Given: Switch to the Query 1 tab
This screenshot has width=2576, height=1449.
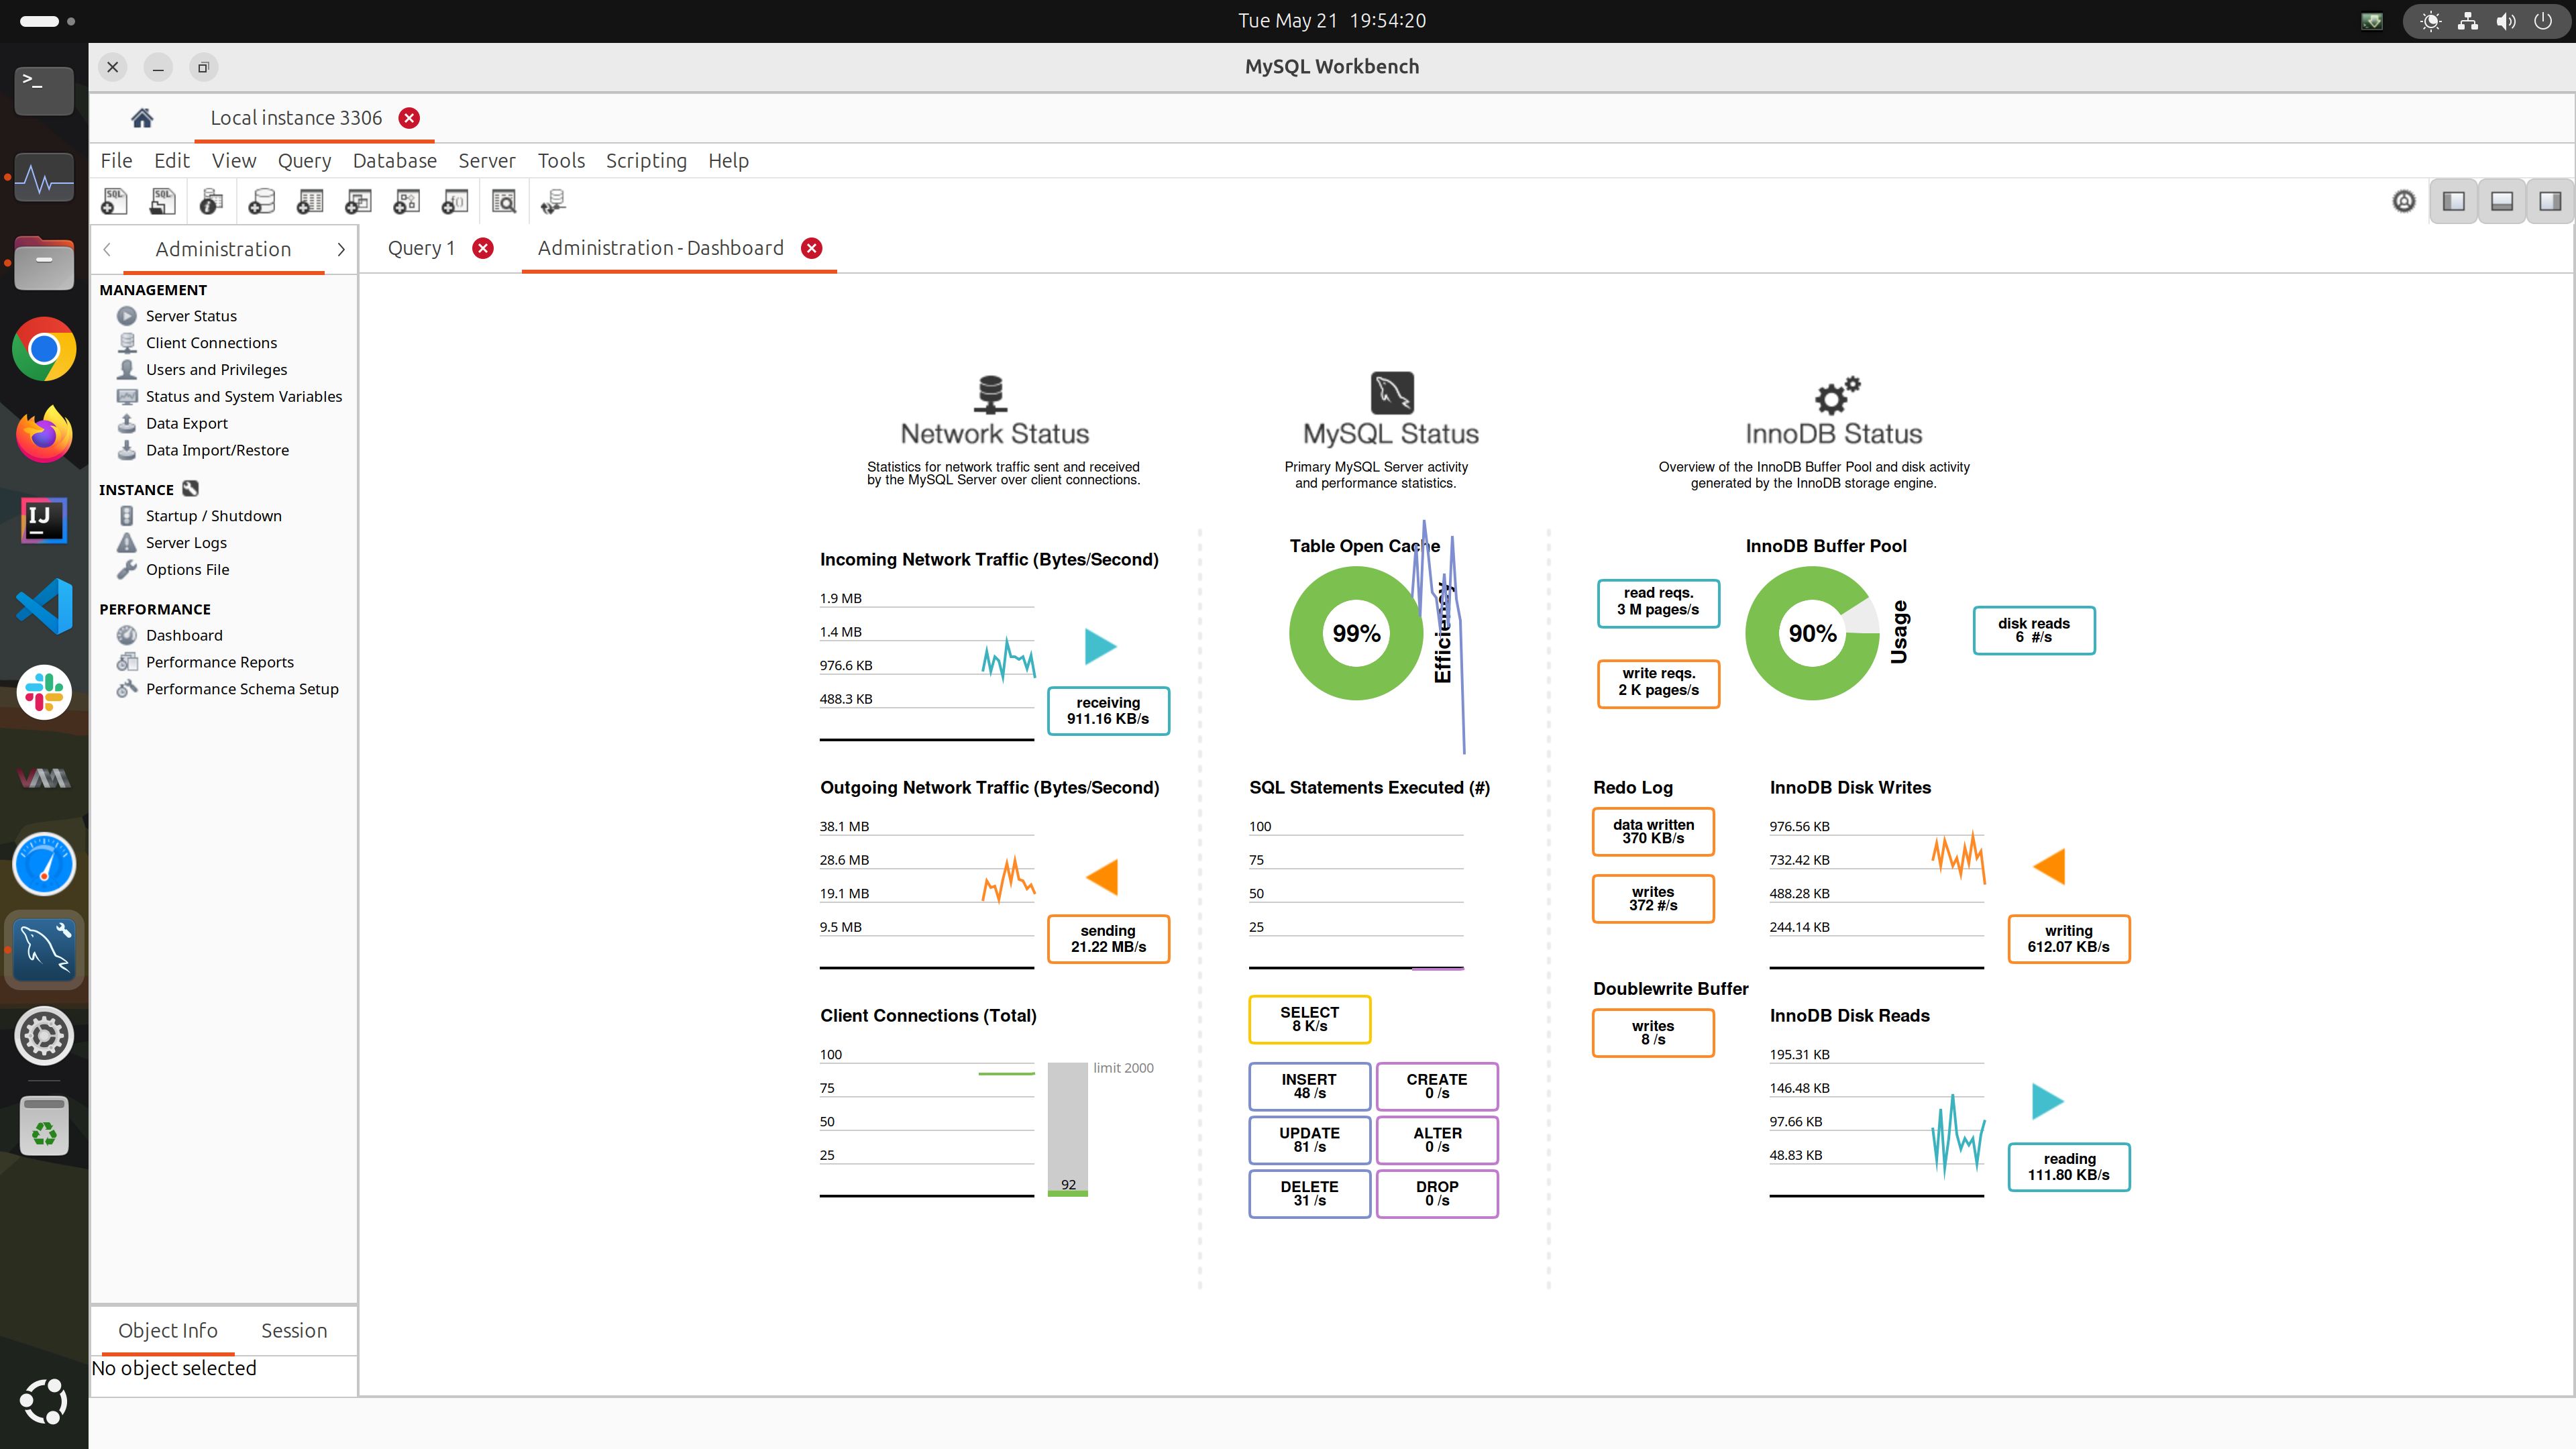Looking at the screenshot, I should [421, 248].
